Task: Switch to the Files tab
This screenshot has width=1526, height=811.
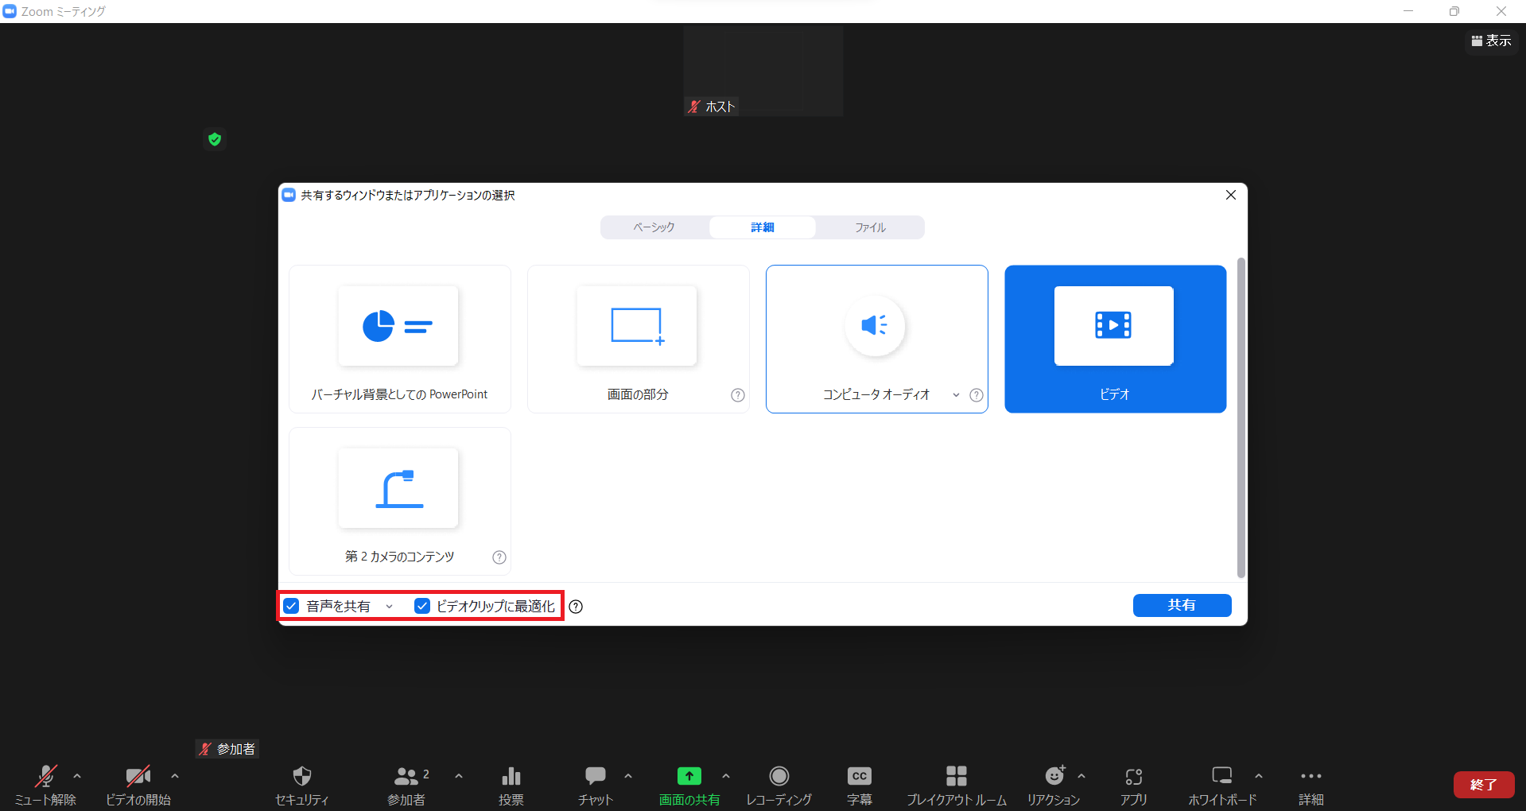Action: [870, 227]
